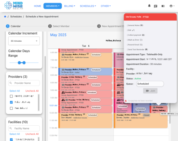The height and width of the screenshot is (141, 178).
Task: Open the book guide icon
Action: [x=163, y=6]
